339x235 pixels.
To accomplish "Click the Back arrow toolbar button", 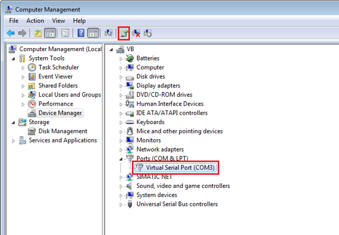I will 11,33.
